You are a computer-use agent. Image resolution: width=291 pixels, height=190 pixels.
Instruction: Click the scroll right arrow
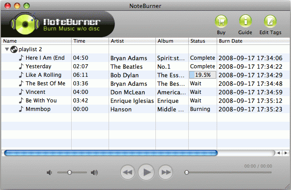pos(286,153)
